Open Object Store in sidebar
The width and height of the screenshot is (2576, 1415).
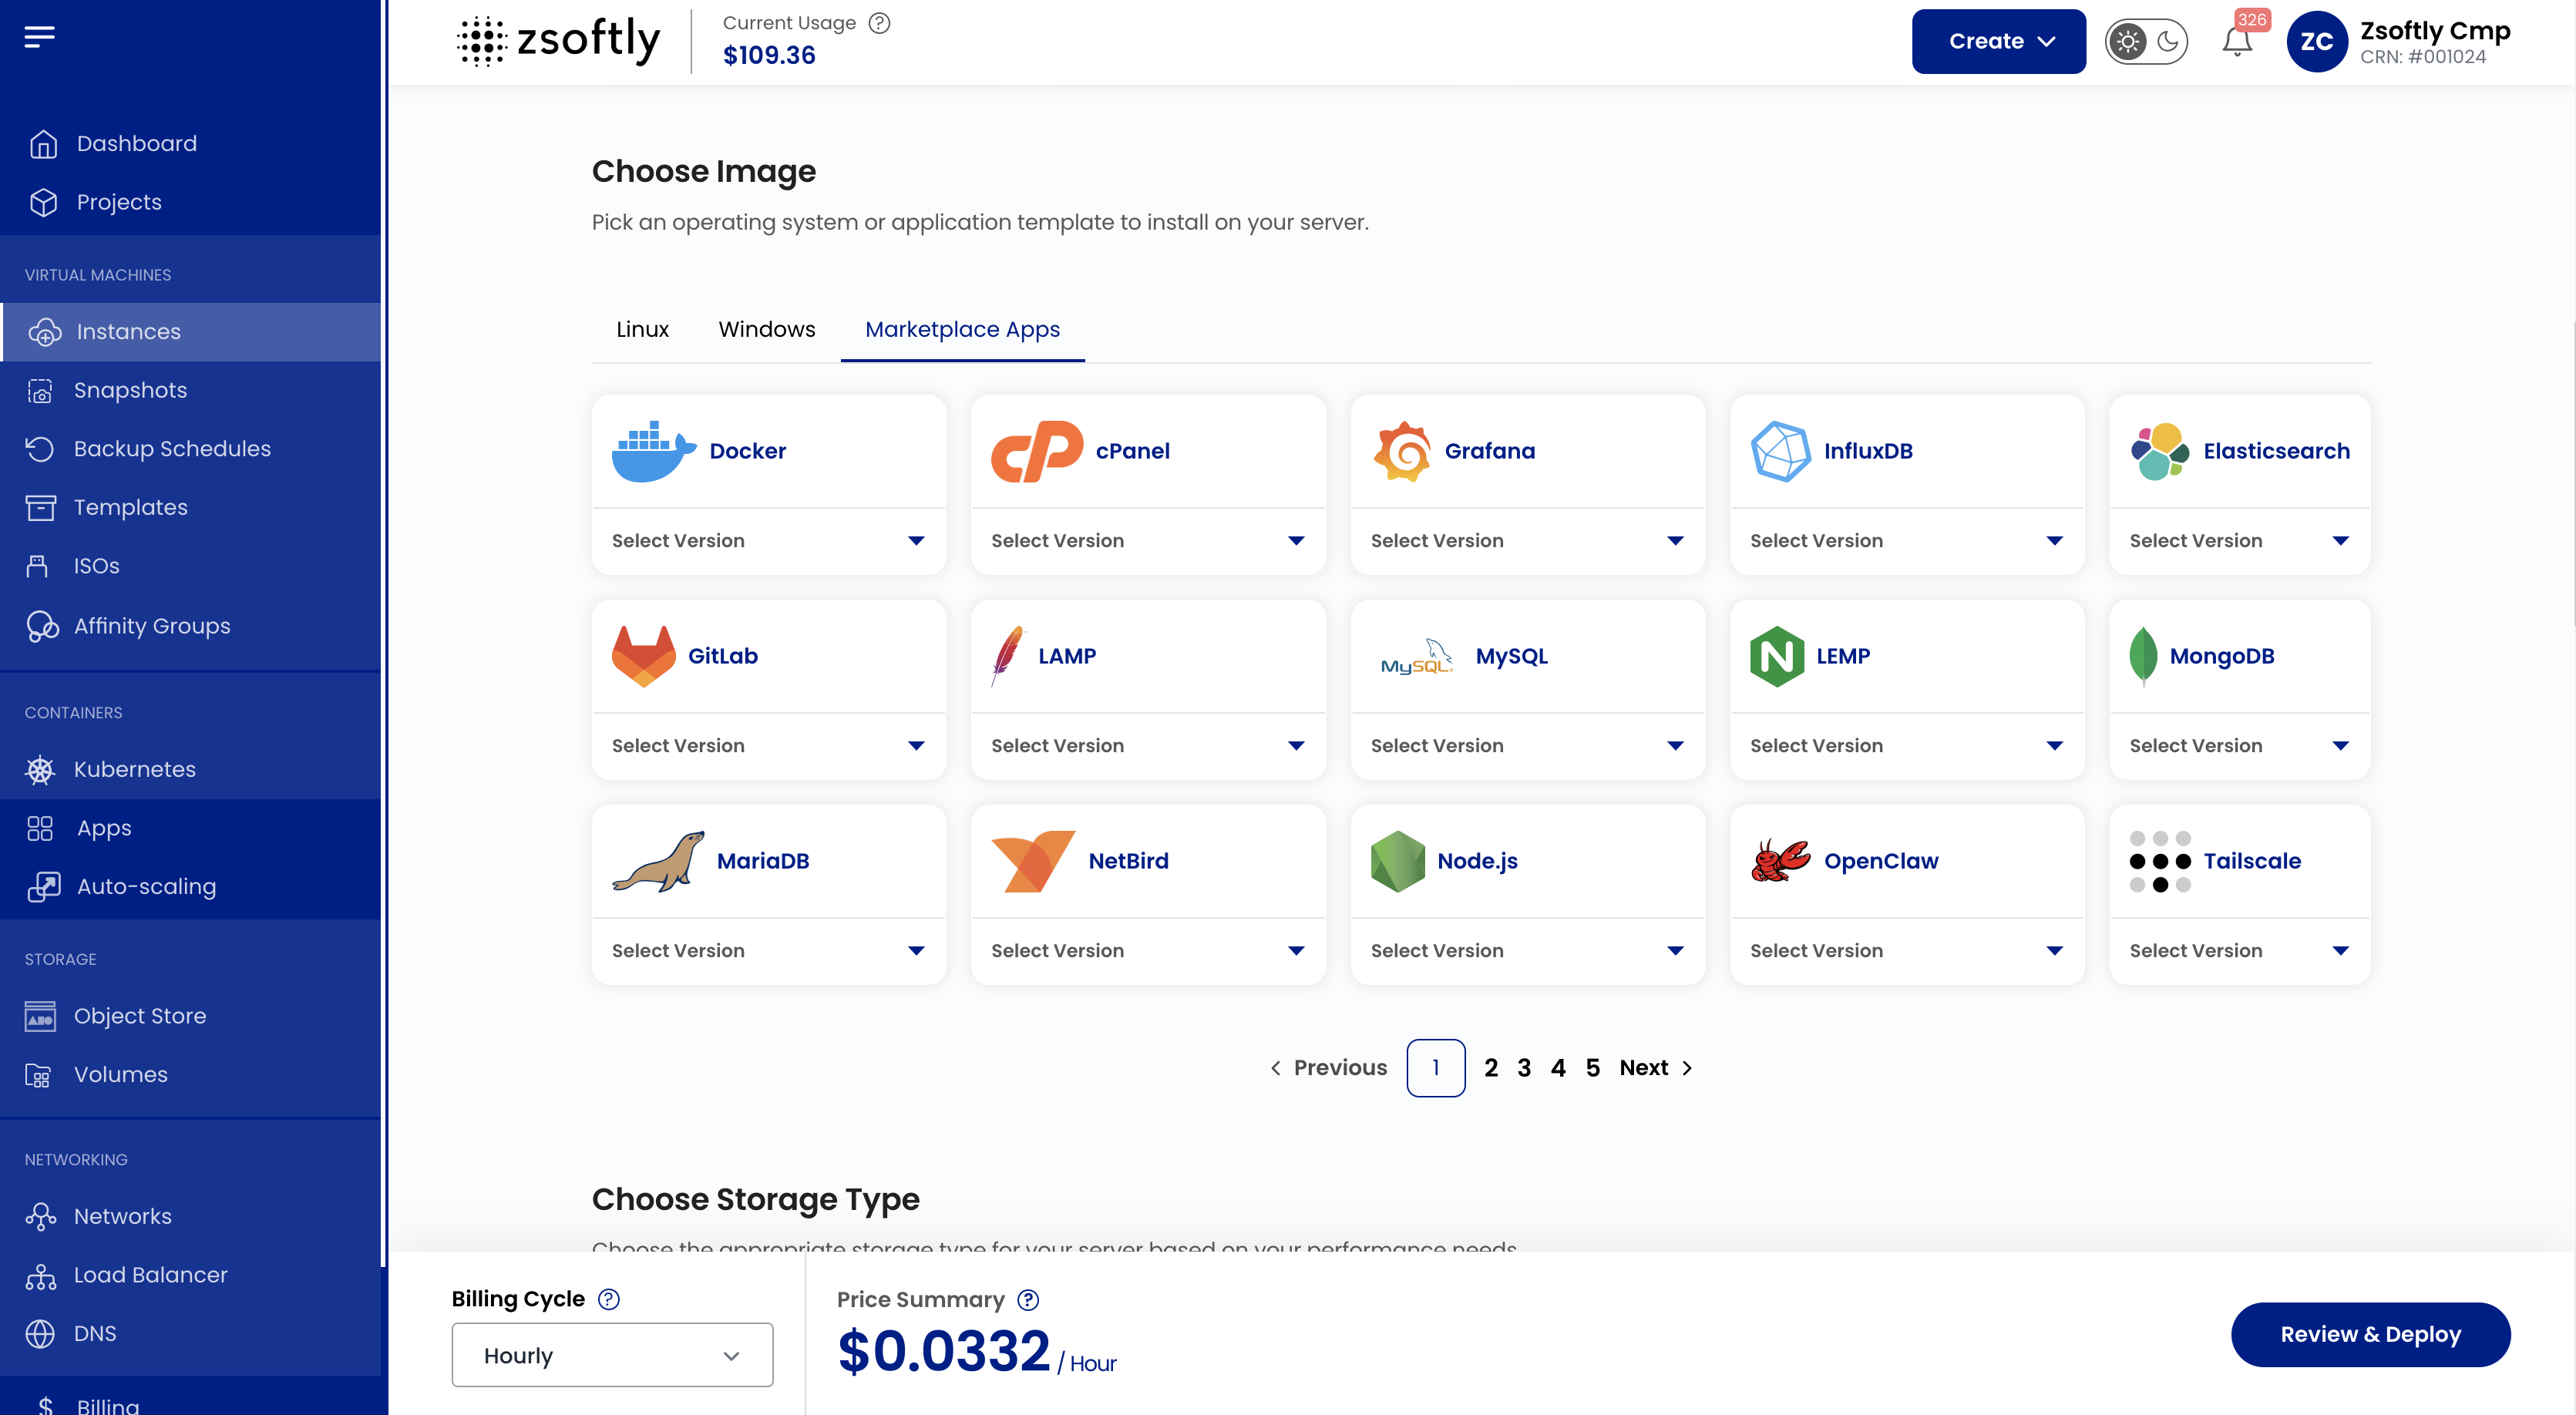pos(190,1016)
